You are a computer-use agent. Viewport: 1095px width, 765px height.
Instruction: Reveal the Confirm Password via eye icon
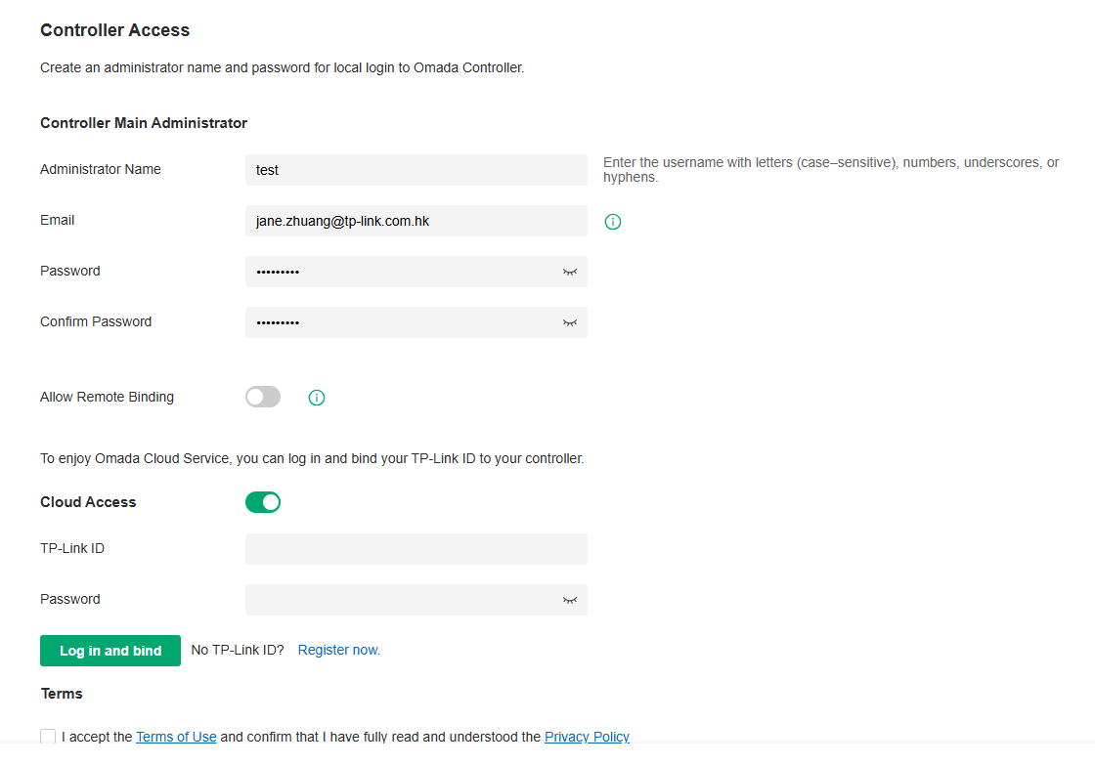tap(570, 322)
